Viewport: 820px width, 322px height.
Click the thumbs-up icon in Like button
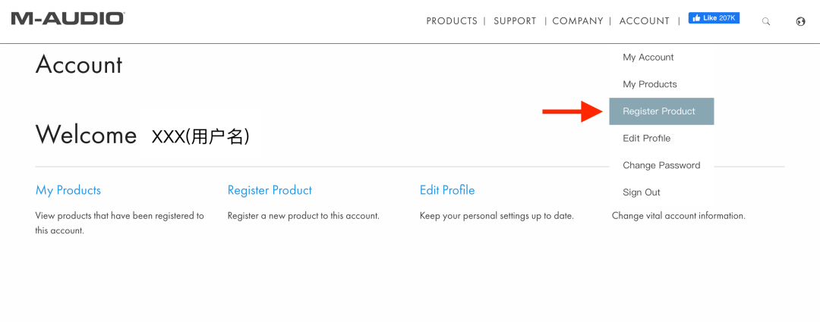click(696, 18)
